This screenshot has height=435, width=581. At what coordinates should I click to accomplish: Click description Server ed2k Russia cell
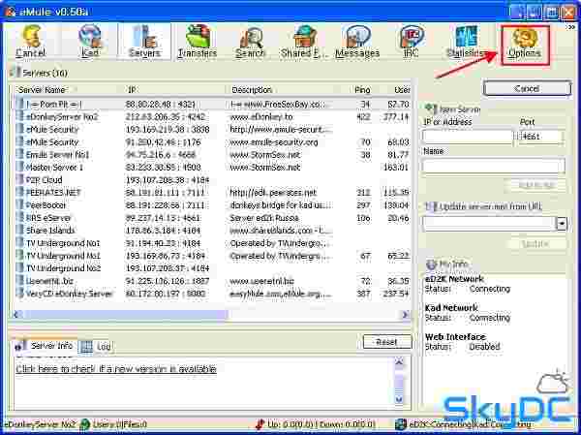click(x=264, y=218)
